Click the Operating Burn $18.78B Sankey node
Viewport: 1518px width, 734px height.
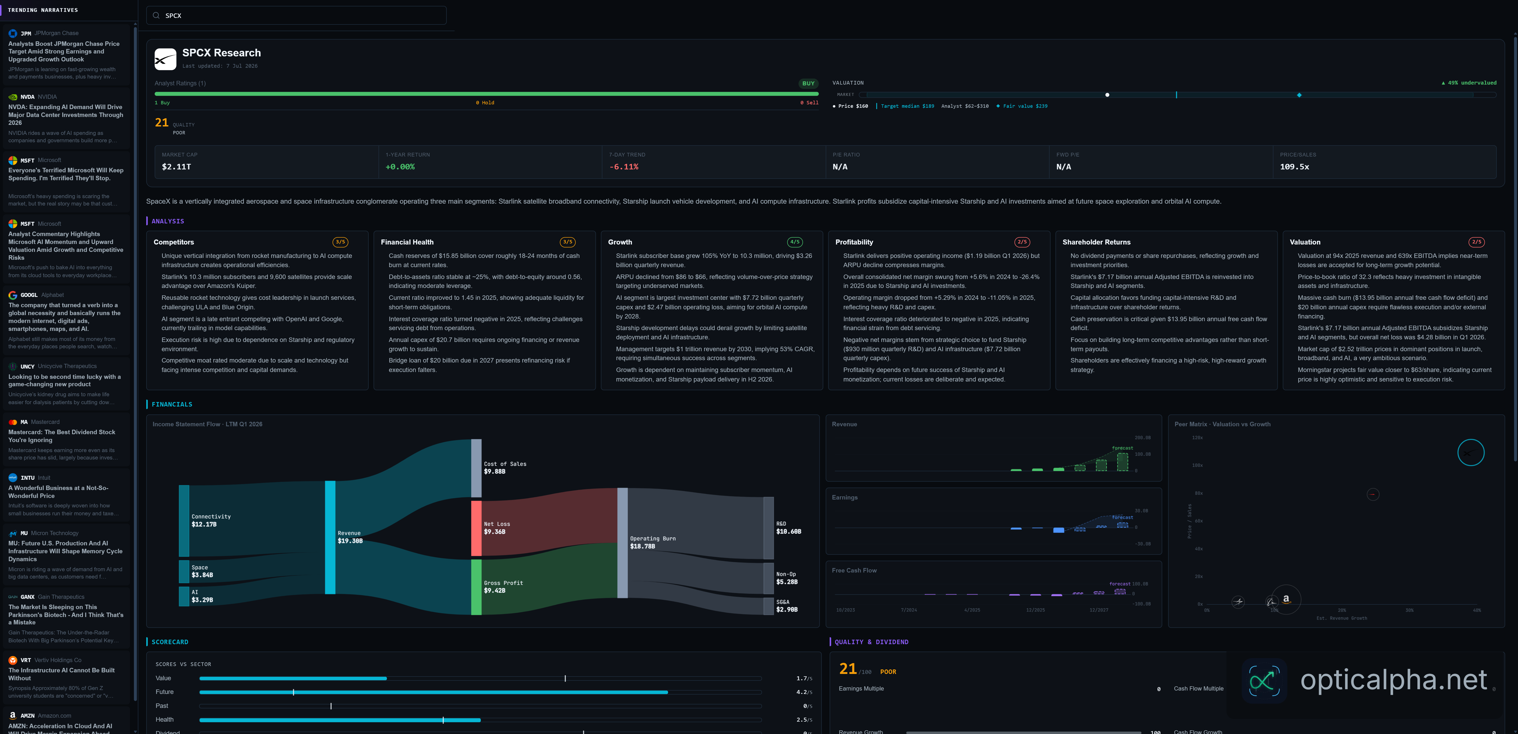622,543
